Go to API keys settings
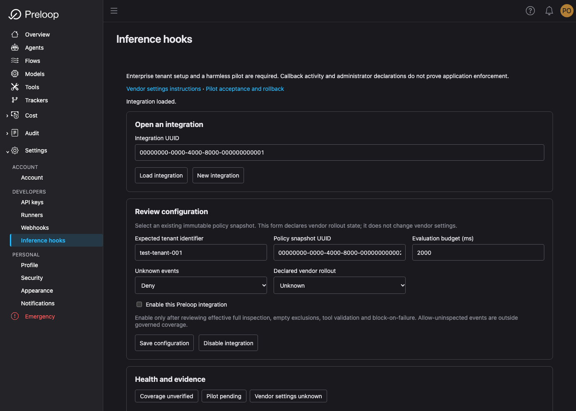576x411 pixels. point(32,202)
